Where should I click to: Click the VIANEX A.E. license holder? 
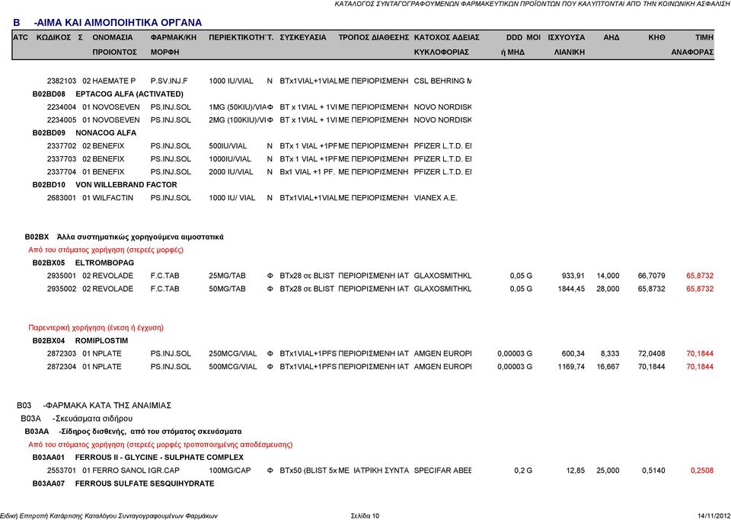[436, 198]
